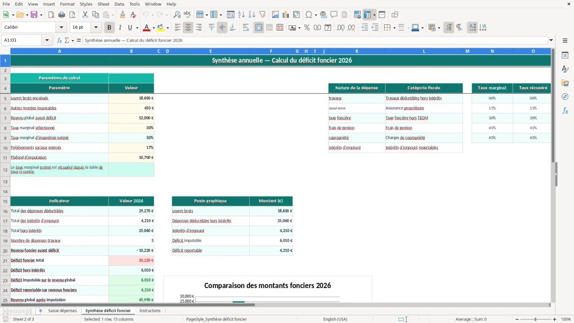574x323 pixels.
Task: Click the Sort Descending icon
Action: click(x=252, y=15)
